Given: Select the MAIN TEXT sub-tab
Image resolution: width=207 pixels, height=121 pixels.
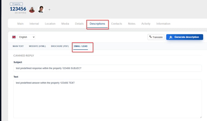Looking at the screenshot, I should [x=18, y=46].
